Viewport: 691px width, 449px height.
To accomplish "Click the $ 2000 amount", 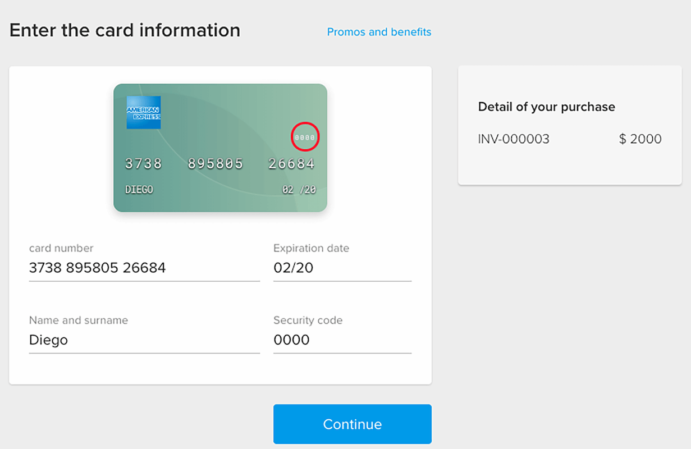I will pyautogui.click(x=640, y=139).
